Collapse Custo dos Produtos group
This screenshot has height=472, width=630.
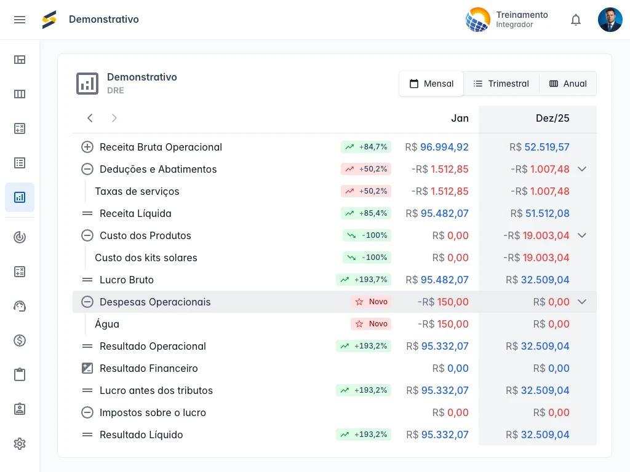(x=87, y=235)
